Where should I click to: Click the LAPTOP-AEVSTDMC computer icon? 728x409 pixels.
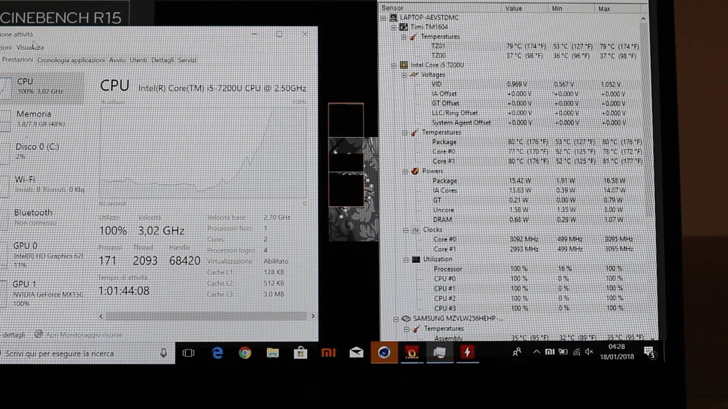pos(393,17)
